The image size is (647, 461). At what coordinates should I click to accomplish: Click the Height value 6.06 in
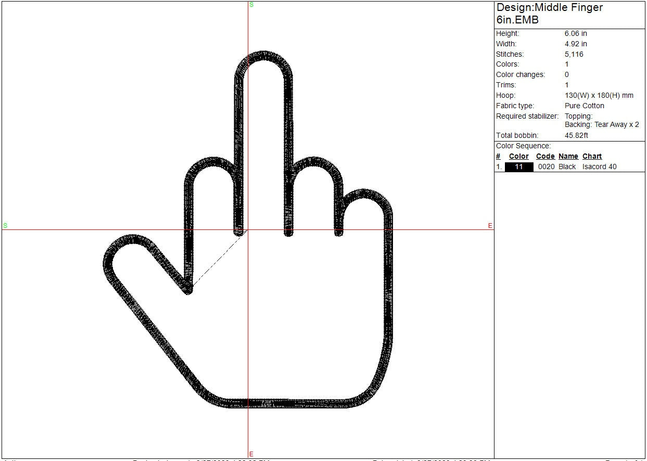575,33
